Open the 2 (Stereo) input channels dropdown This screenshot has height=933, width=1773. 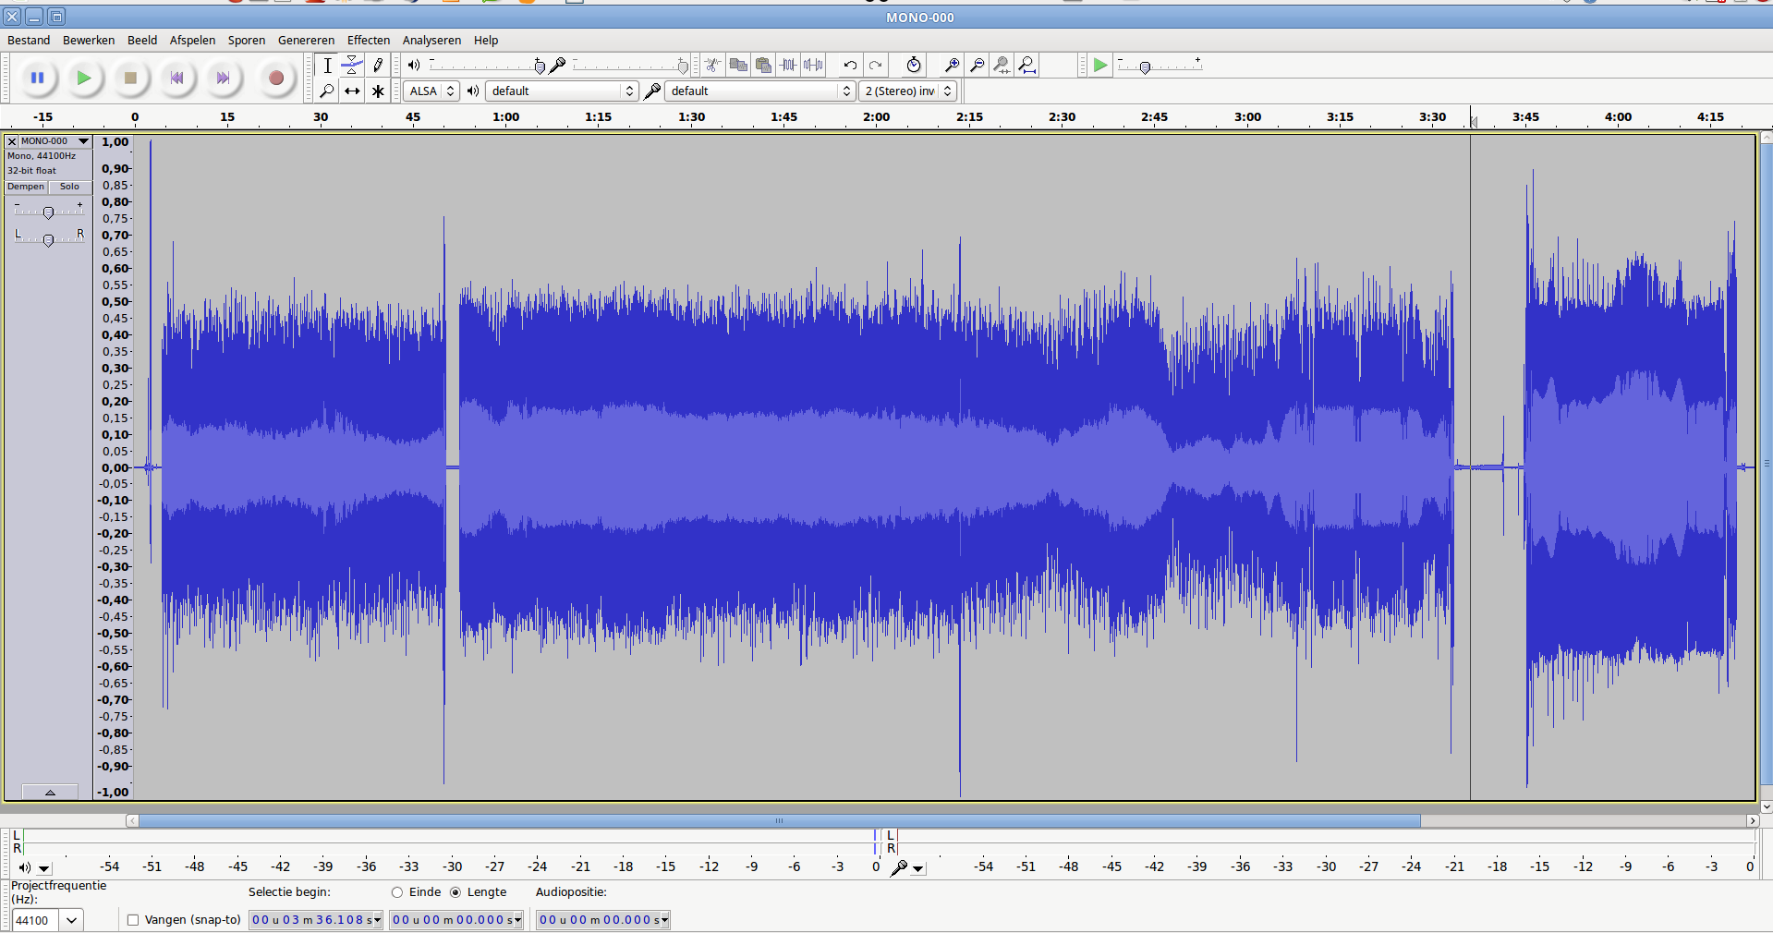907,91
